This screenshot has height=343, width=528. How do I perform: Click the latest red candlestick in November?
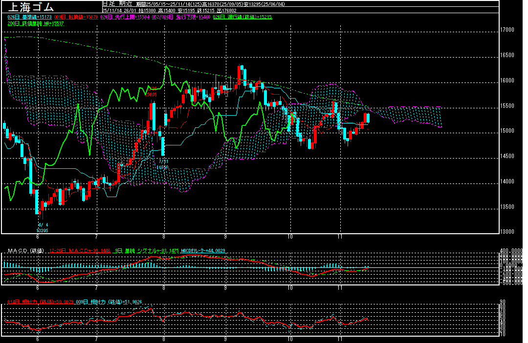click(x=365, y=118)
